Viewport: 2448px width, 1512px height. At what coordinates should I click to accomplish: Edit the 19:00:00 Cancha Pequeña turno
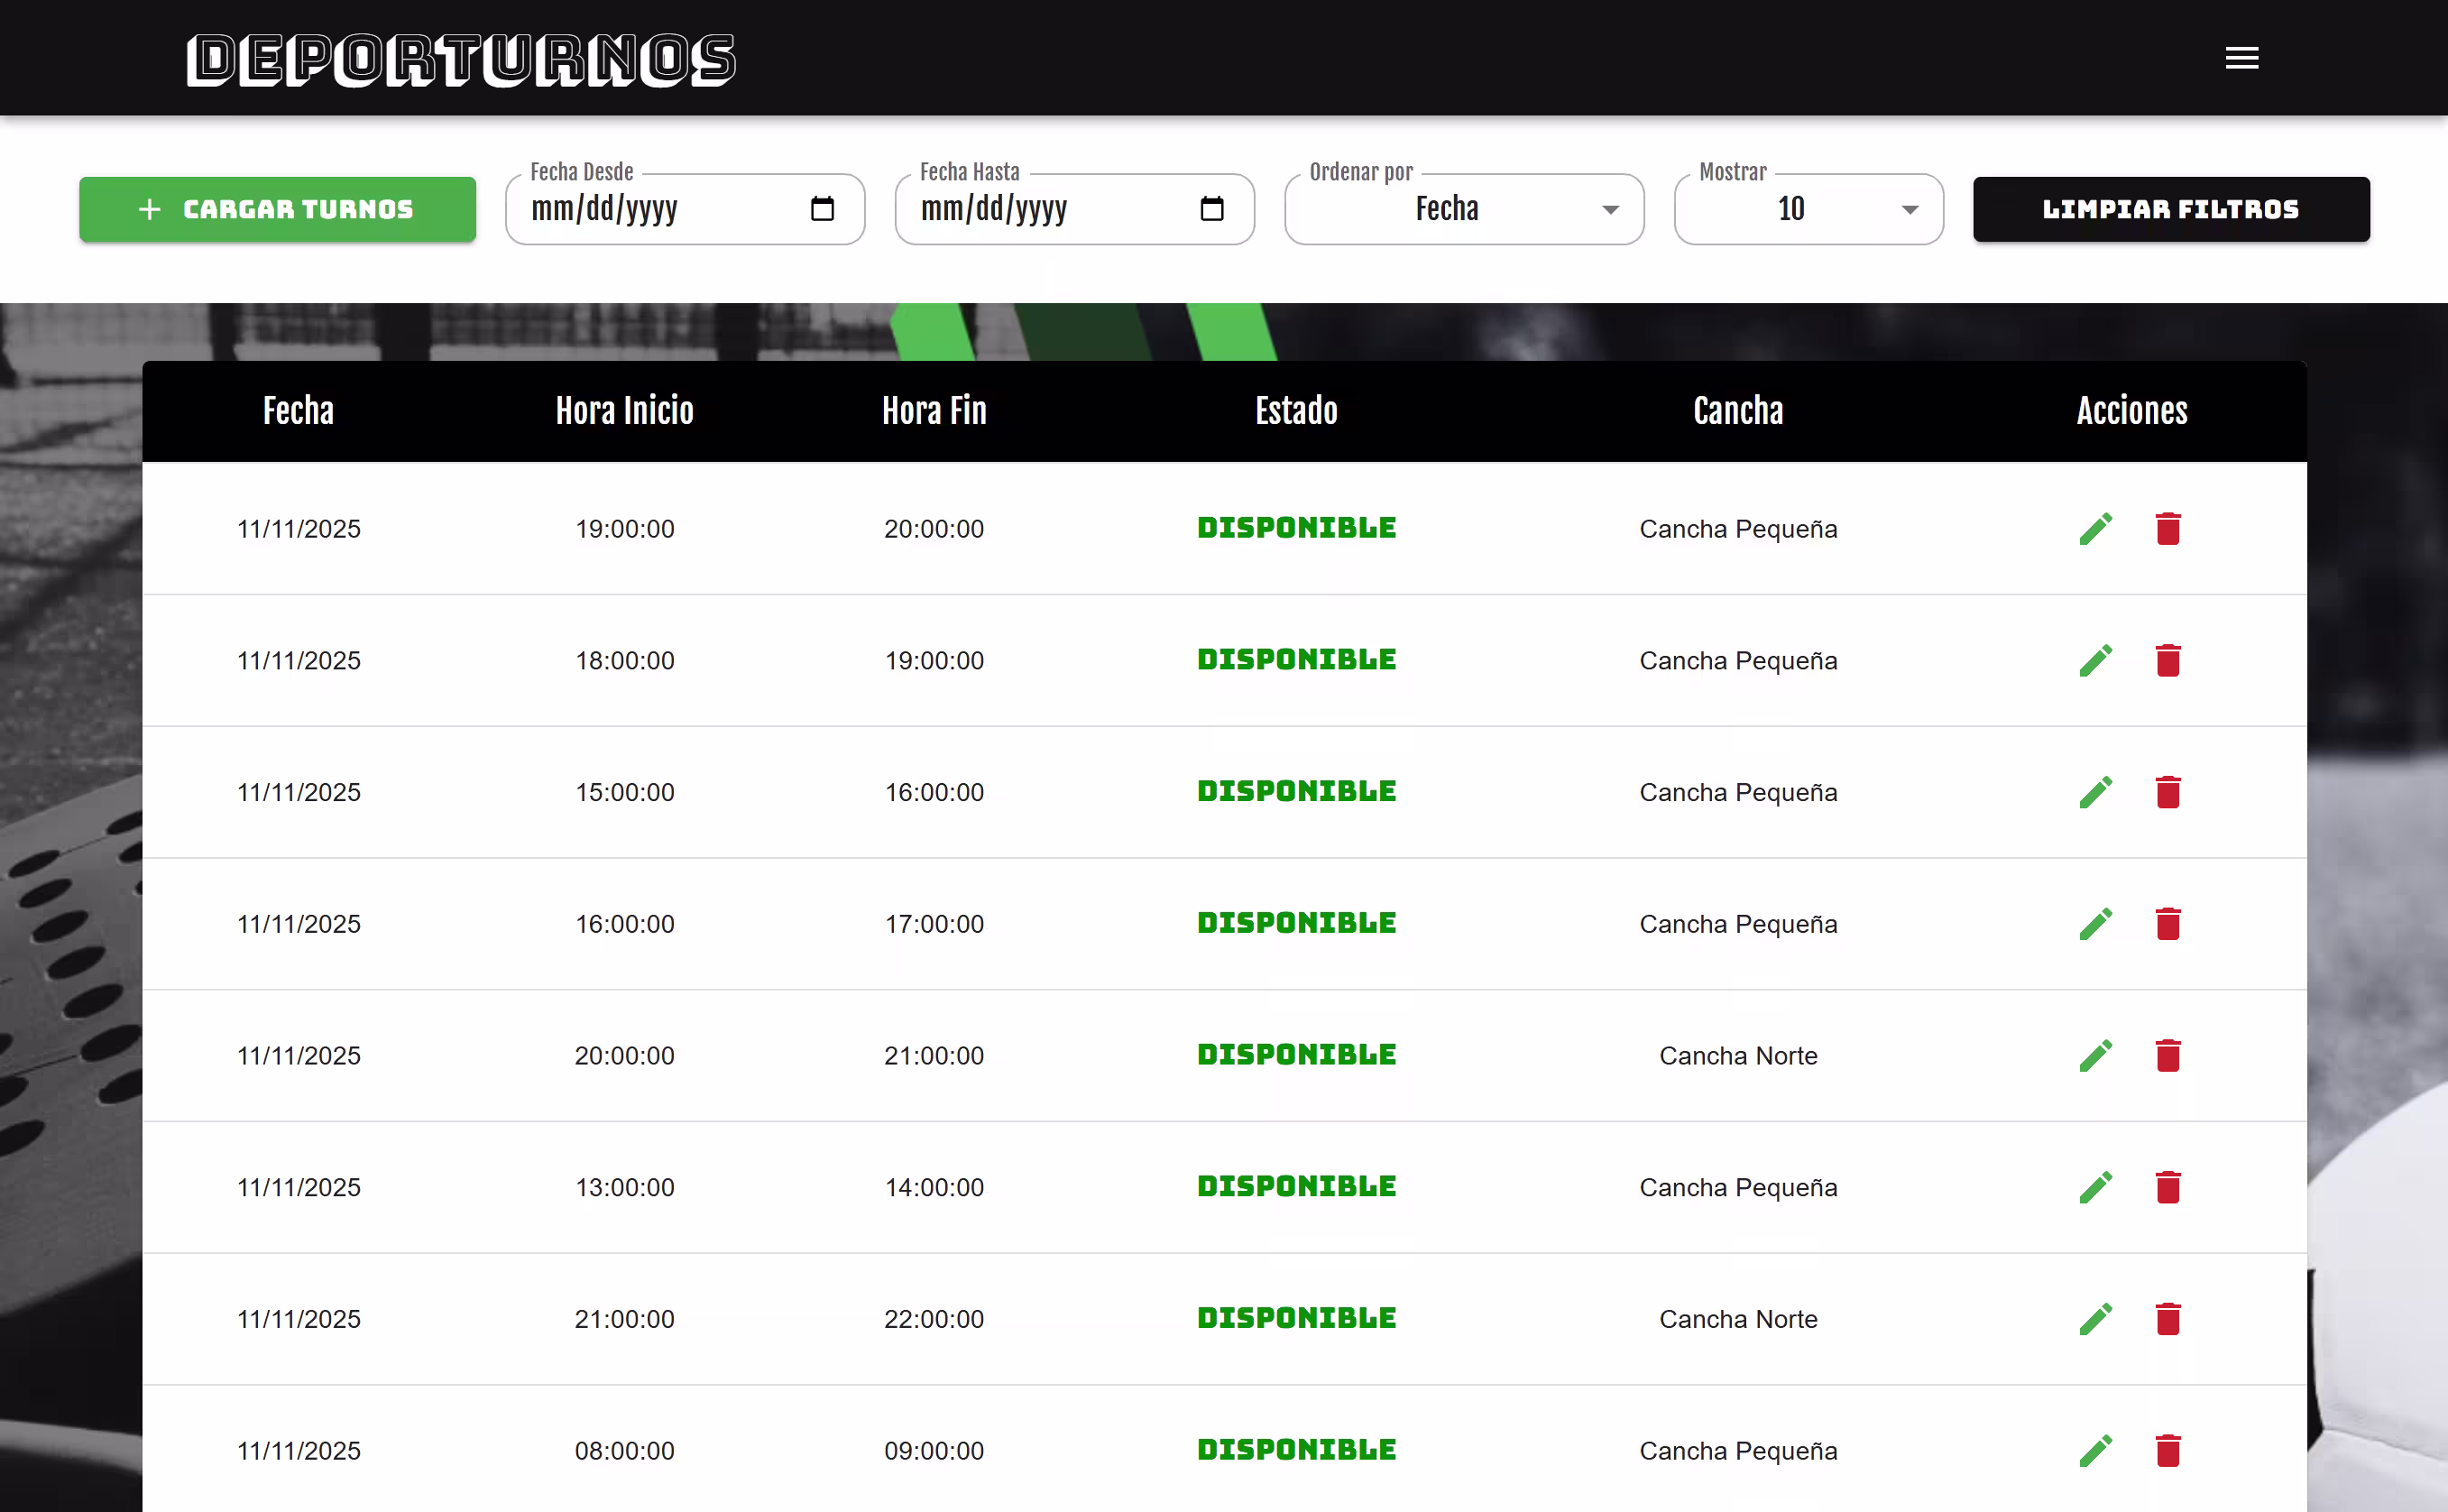point(2095,529)
